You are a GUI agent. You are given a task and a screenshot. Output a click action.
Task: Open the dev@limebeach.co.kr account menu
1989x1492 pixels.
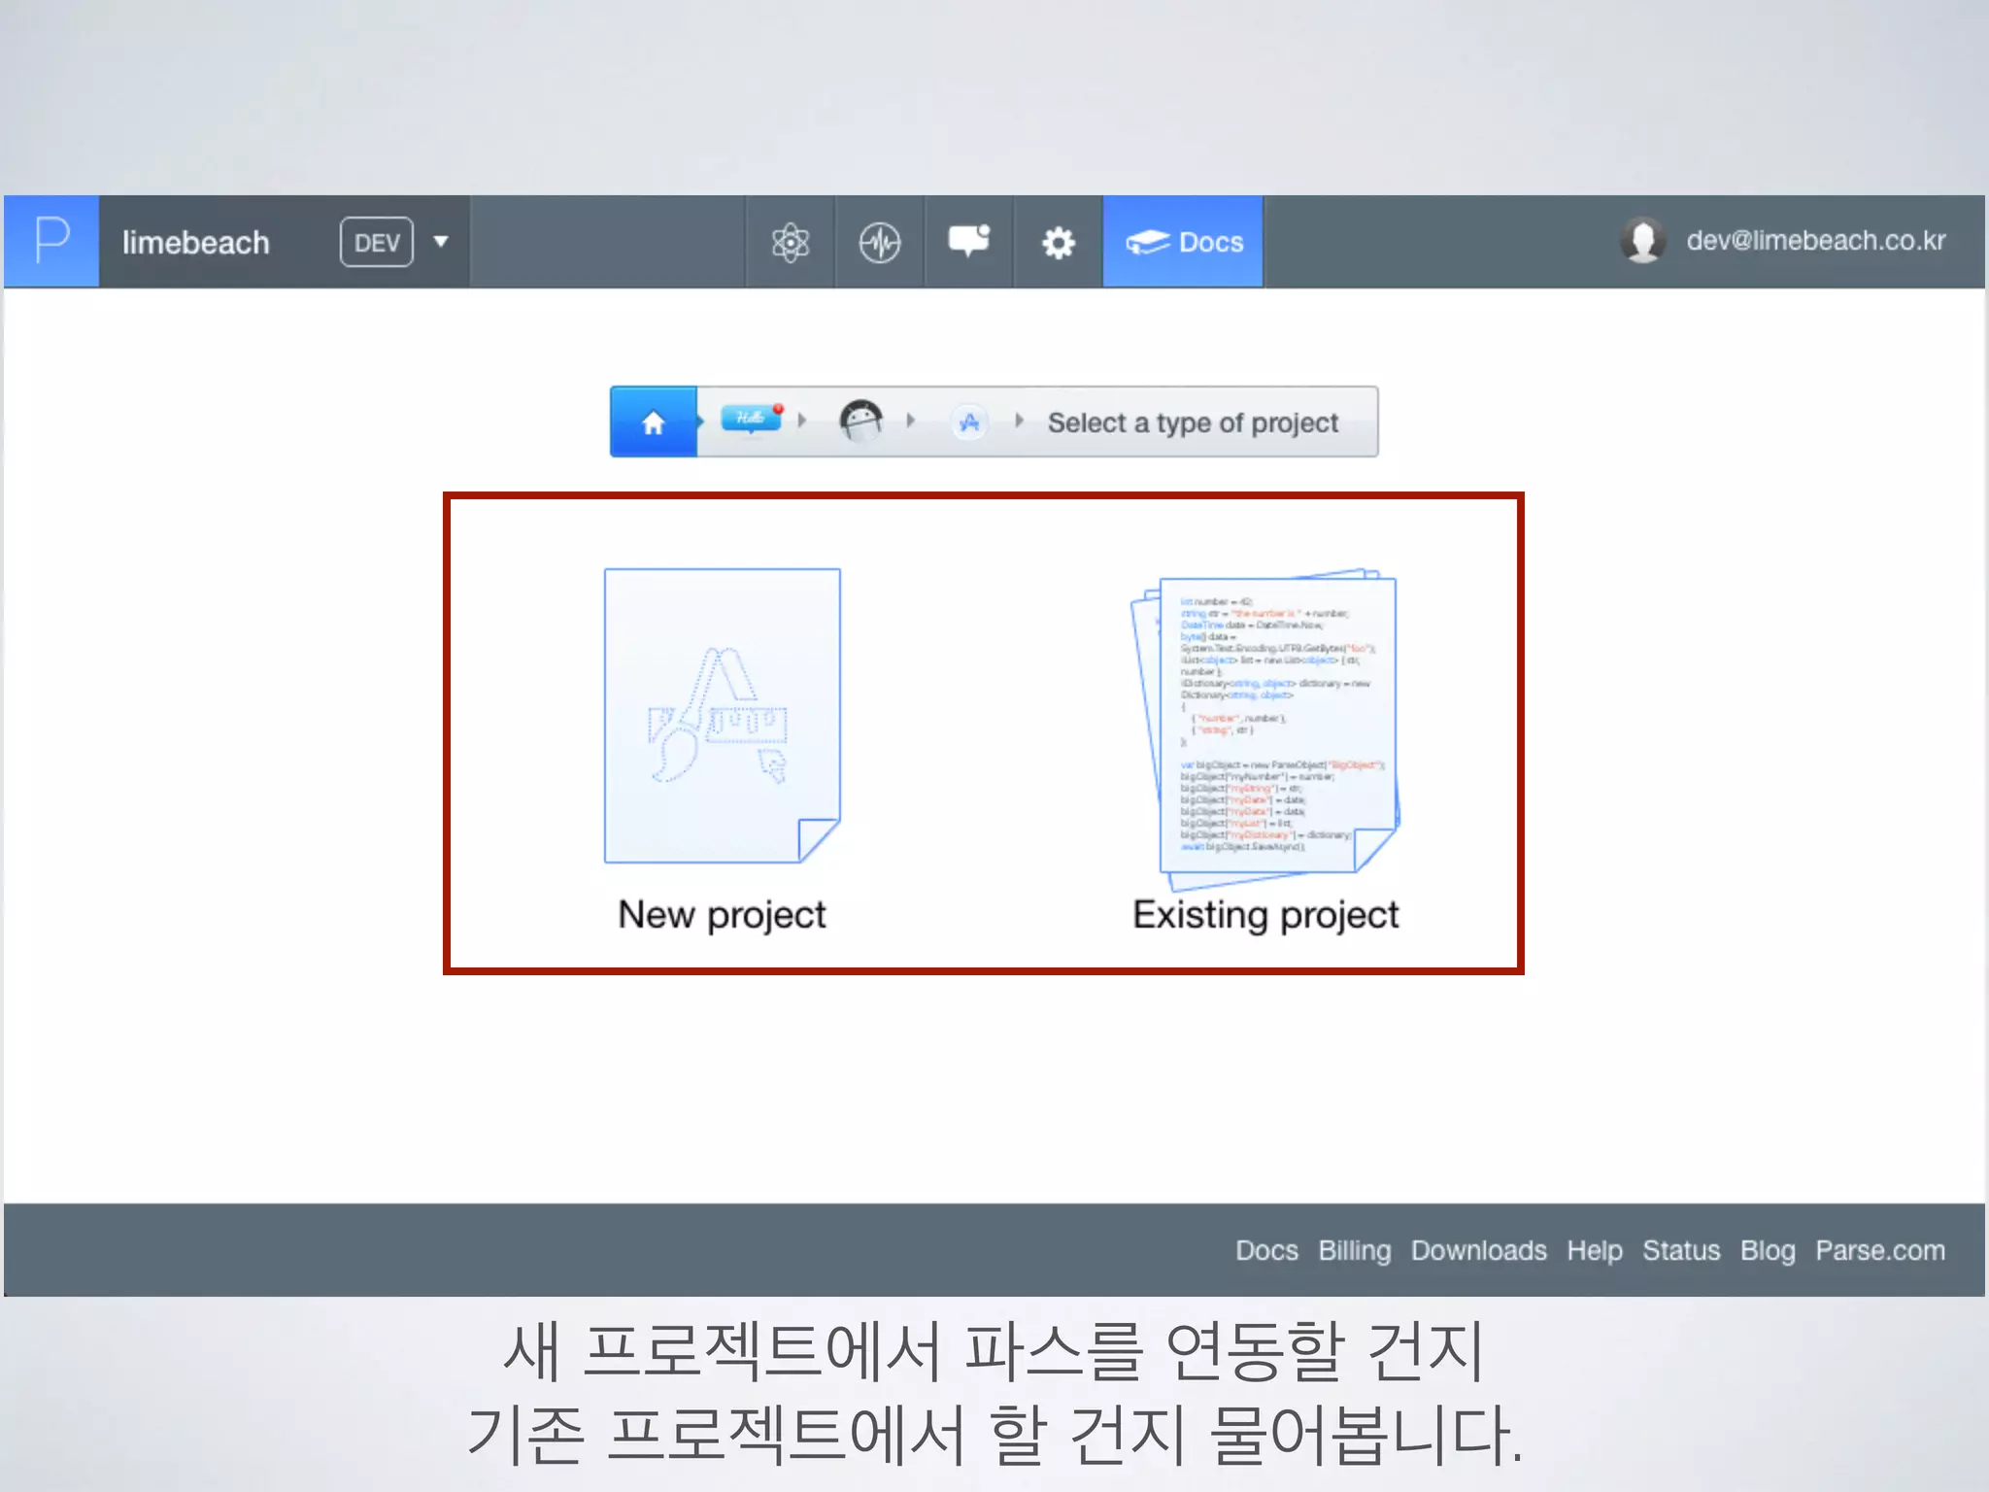click(1816, 240)
